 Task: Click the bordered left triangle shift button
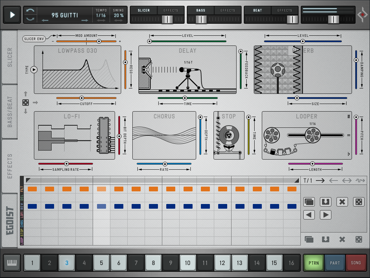coord(309,215)
